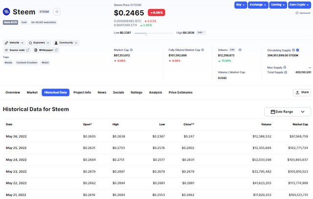Click the May 25, 2022 date cell

point(16,148)
